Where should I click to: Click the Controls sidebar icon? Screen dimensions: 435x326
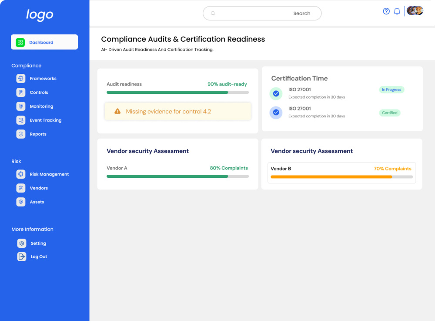click(21, 92)
